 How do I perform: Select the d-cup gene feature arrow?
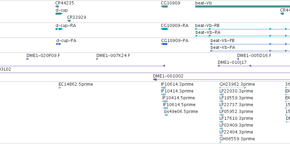59,14
